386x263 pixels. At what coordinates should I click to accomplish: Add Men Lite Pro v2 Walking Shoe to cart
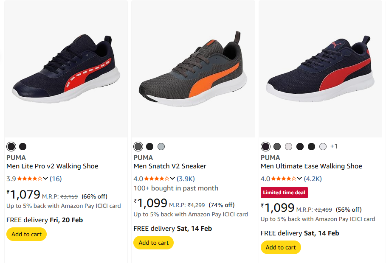point(26,234)
